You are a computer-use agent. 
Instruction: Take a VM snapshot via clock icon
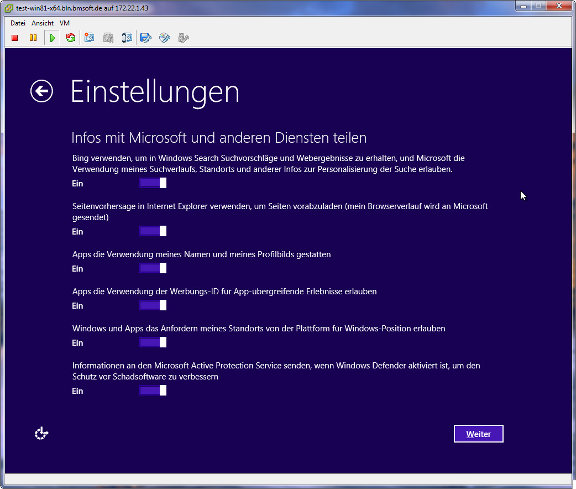pos(89,38)
